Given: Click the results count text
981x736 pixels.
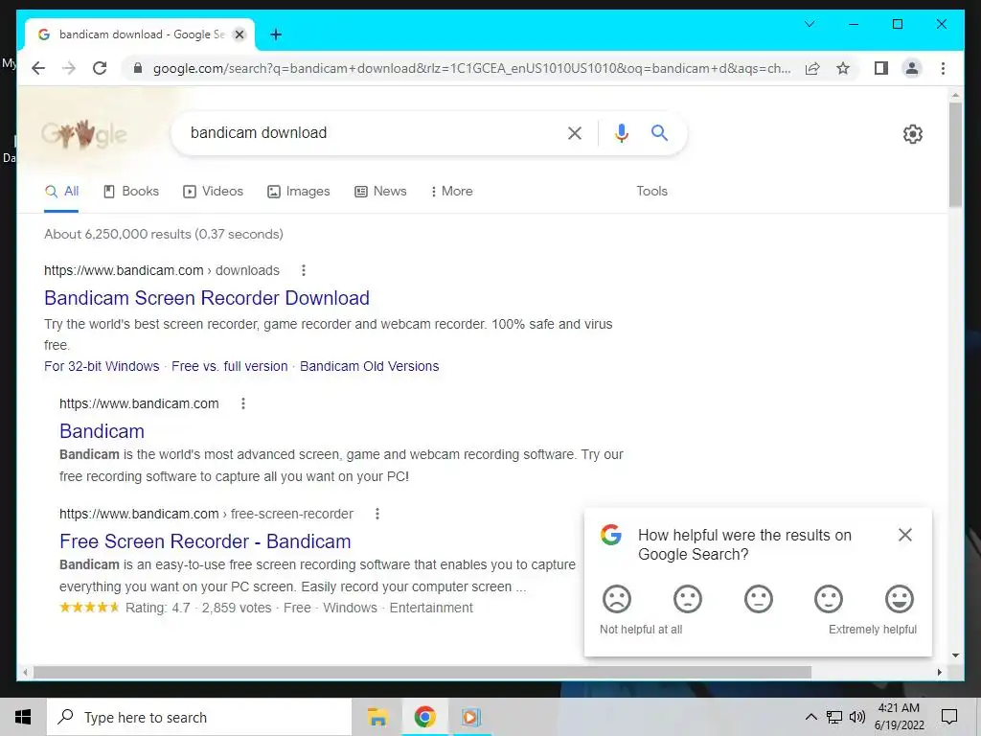Looking at the screenshot, I should [x=163, y=234].
